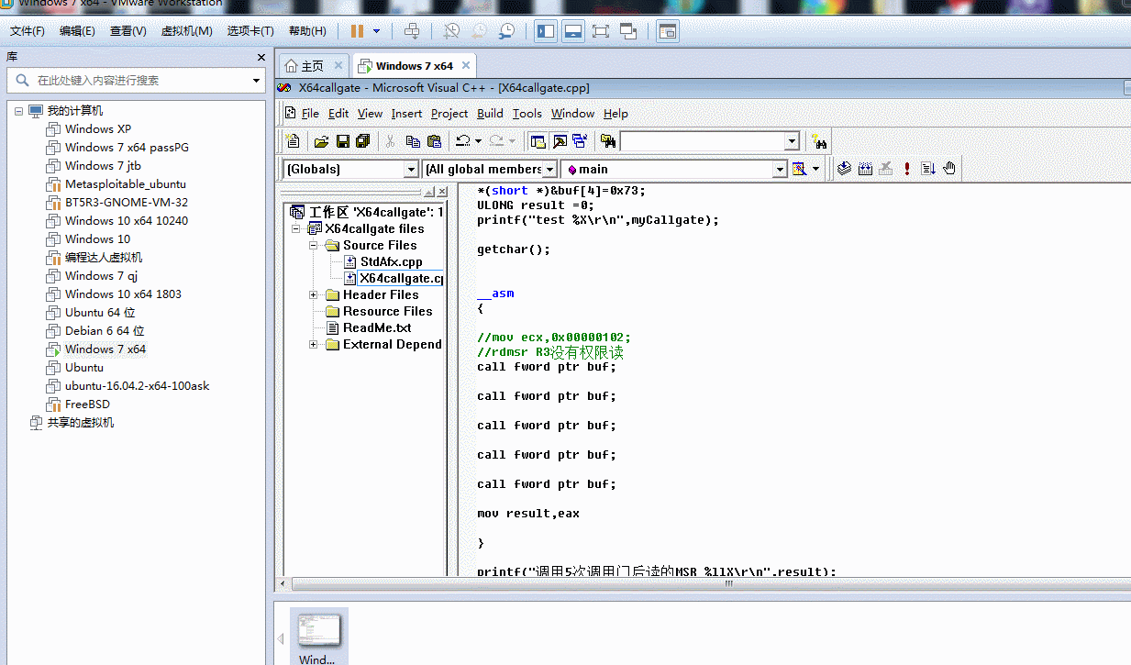Enter VMware full screen mode icon
Image resolution: width=1131 pixels, height=665 pixels.
tap(601, 31)
